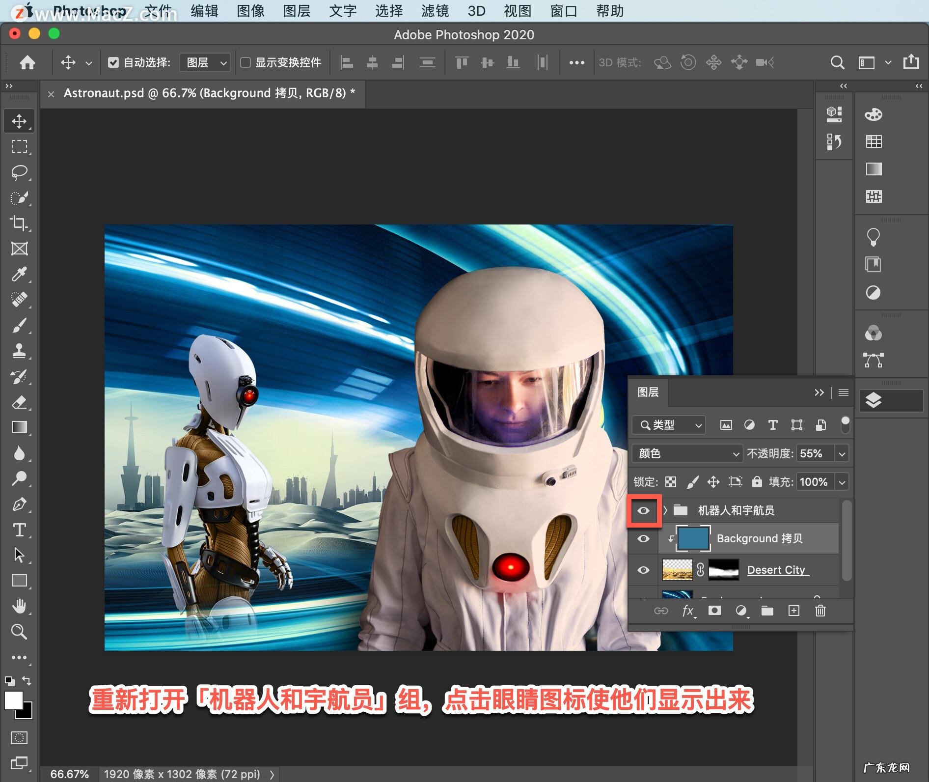Screen dimensions: 929x782
Task: Expand the 机器人和宇航员 layer group
Action: click(665, 510)
